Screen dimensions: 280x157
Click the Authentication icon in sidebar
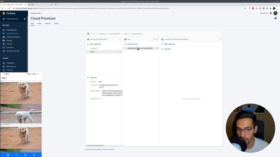tap(3, 30)
